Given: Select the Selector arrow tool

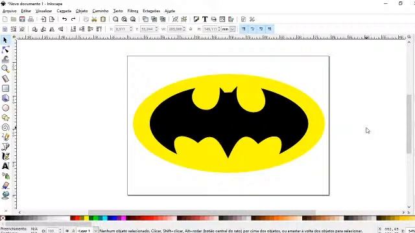Looking at the screenshot, I should coord(5,40).
